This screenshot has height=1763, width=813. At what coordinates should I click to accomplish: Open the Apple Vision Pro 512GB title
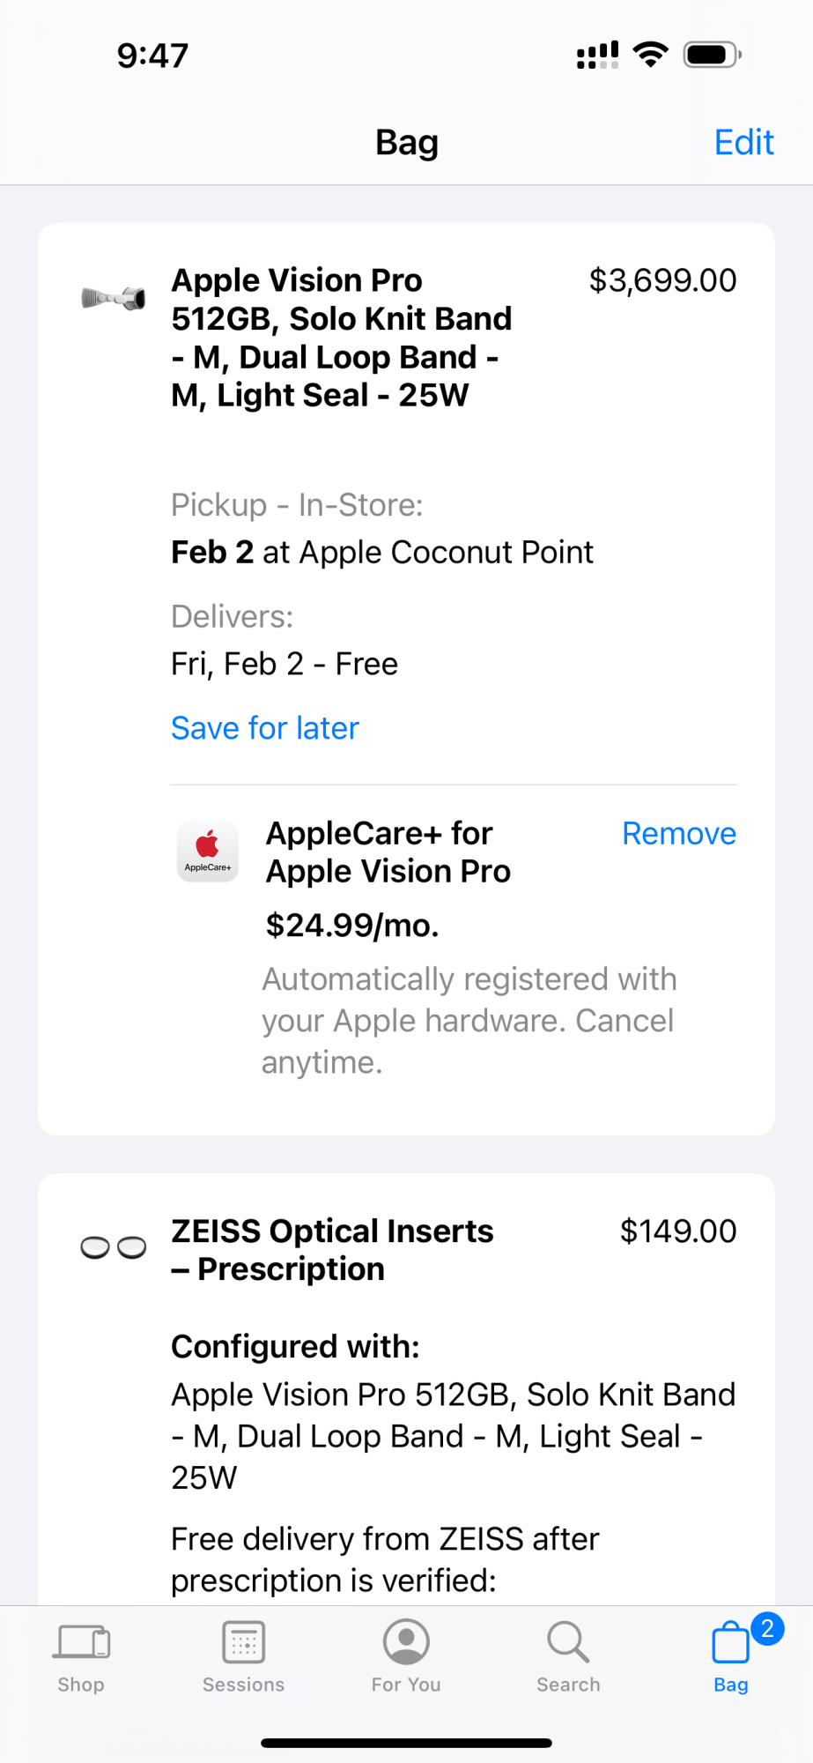tap(342, 338)
